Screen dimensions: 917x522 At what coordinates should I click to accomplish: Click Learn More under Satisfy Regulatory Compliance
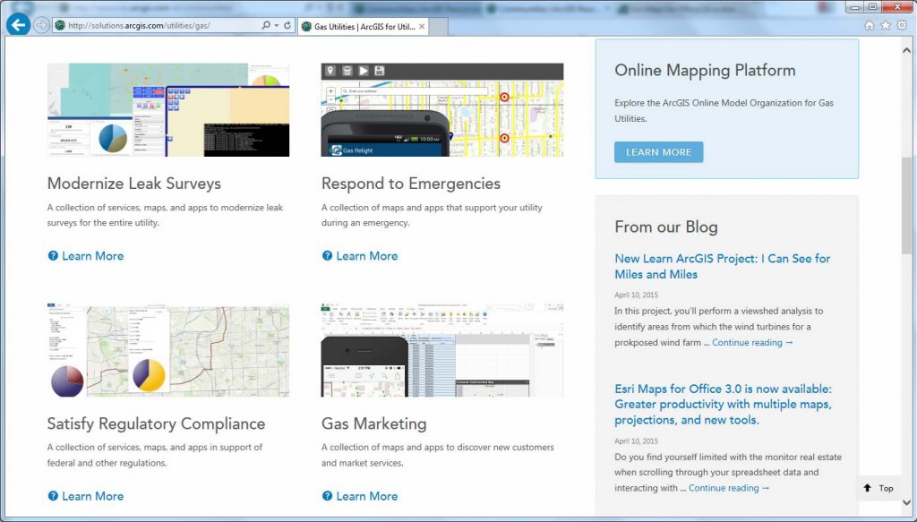(92, 496)
